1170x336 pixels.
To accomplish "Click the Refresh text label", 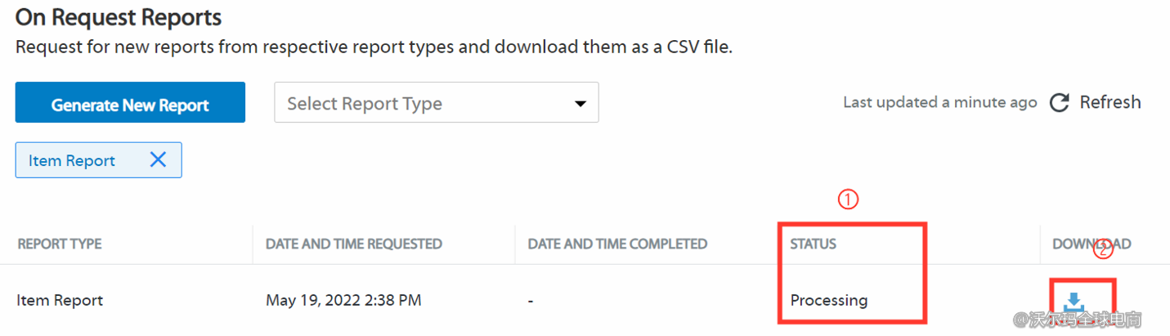I will 1109,102.
